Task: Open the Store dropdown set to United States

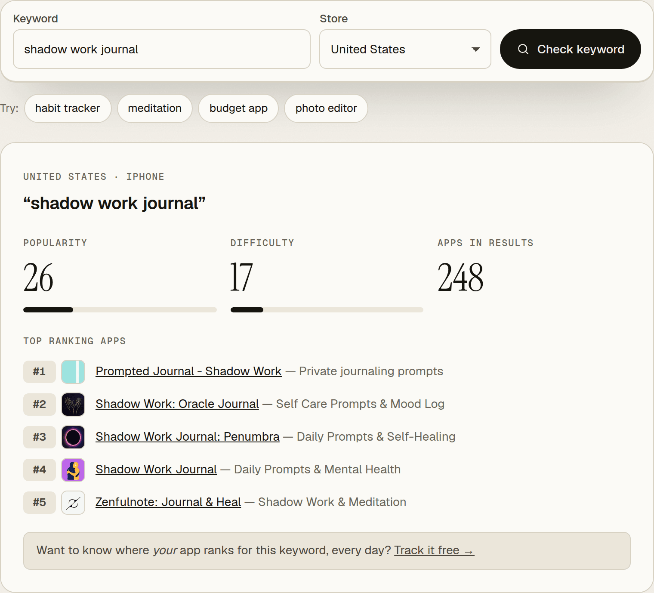Action: [405, 49]
